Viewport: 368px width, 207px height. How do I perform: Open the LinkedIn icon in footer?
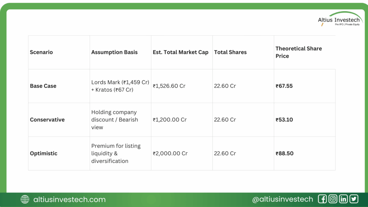point(344,199)
